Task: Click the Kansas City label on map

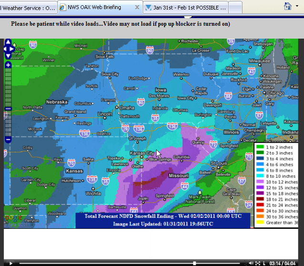Action: 143,153
